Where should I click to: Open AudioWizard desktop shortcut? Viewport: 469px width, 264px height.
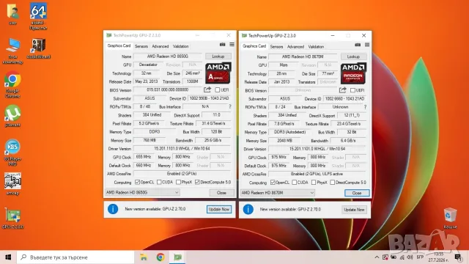click(x=38, y=48)
